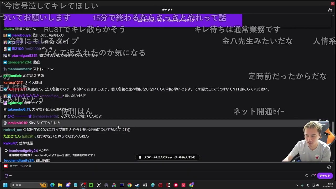Open File Explorer from taskbar

coord(60,185)
